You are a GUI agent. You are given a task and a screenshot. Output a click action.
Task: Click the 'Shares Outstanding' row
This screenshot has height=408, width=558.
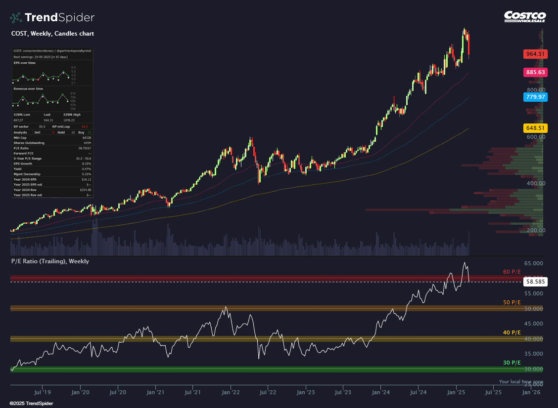52,143
